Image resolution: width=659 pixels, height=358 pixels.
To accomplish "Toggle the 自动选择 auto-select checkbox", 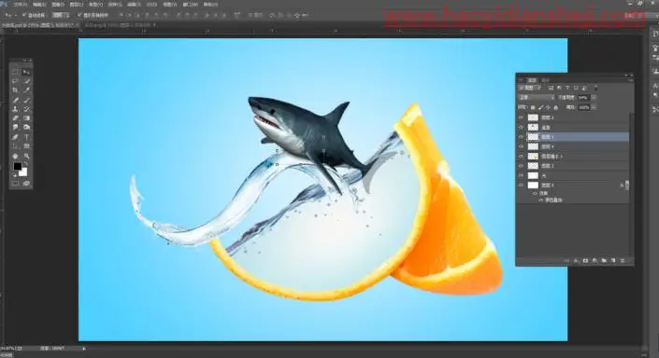I will click(x=24, y=15).
